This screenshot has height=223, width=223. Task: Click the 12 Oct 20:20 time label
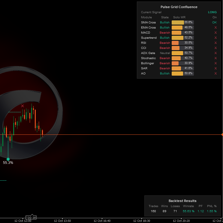(181, 221)
